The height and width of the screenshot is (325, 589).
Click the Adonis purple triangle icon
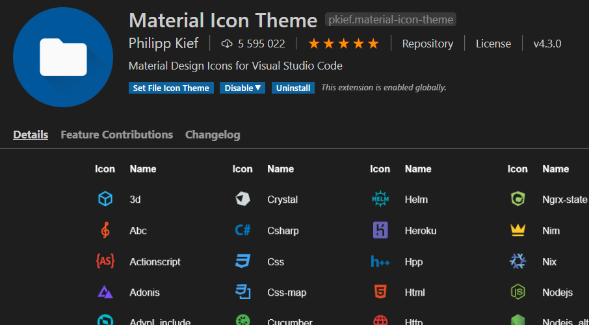[x=105, y=292]
